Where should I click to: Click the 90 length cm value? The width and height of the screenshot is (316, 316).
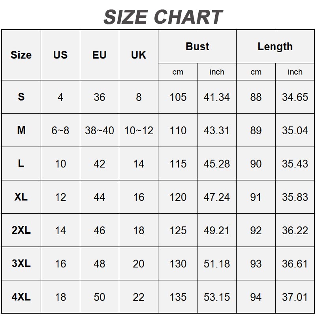point(256,164)
